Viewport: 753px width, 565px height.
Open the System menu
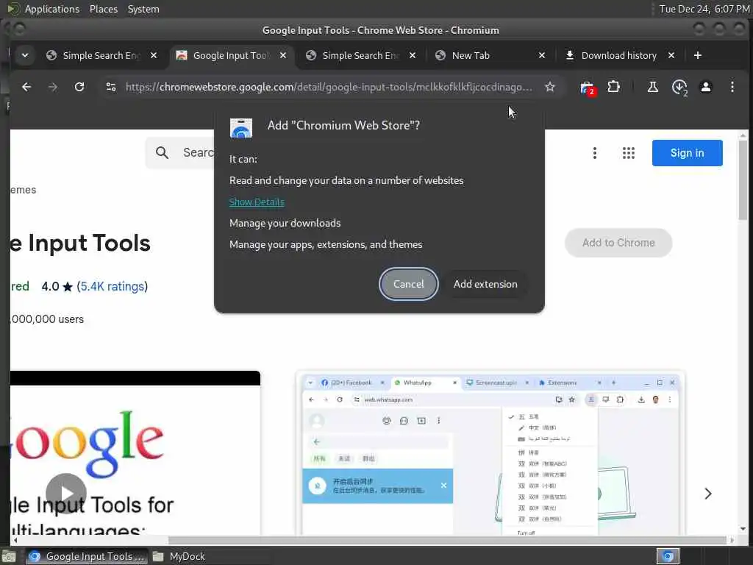(143, 9)
